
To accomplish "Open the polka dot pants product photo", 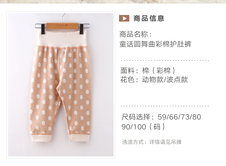I will tap(61, 85).
